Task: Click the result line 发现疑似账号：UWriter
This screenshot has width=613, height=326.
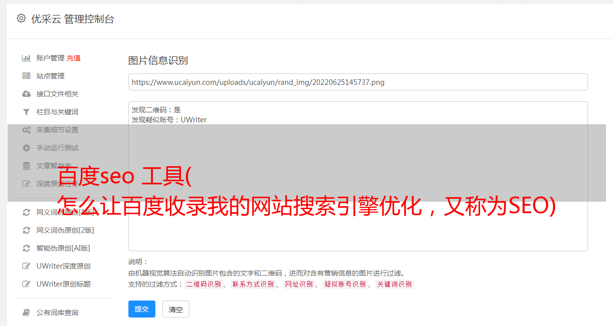Action: (169, 120)
